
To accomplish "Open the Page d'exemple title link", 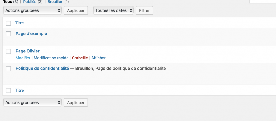I will [x=31, y=34].
